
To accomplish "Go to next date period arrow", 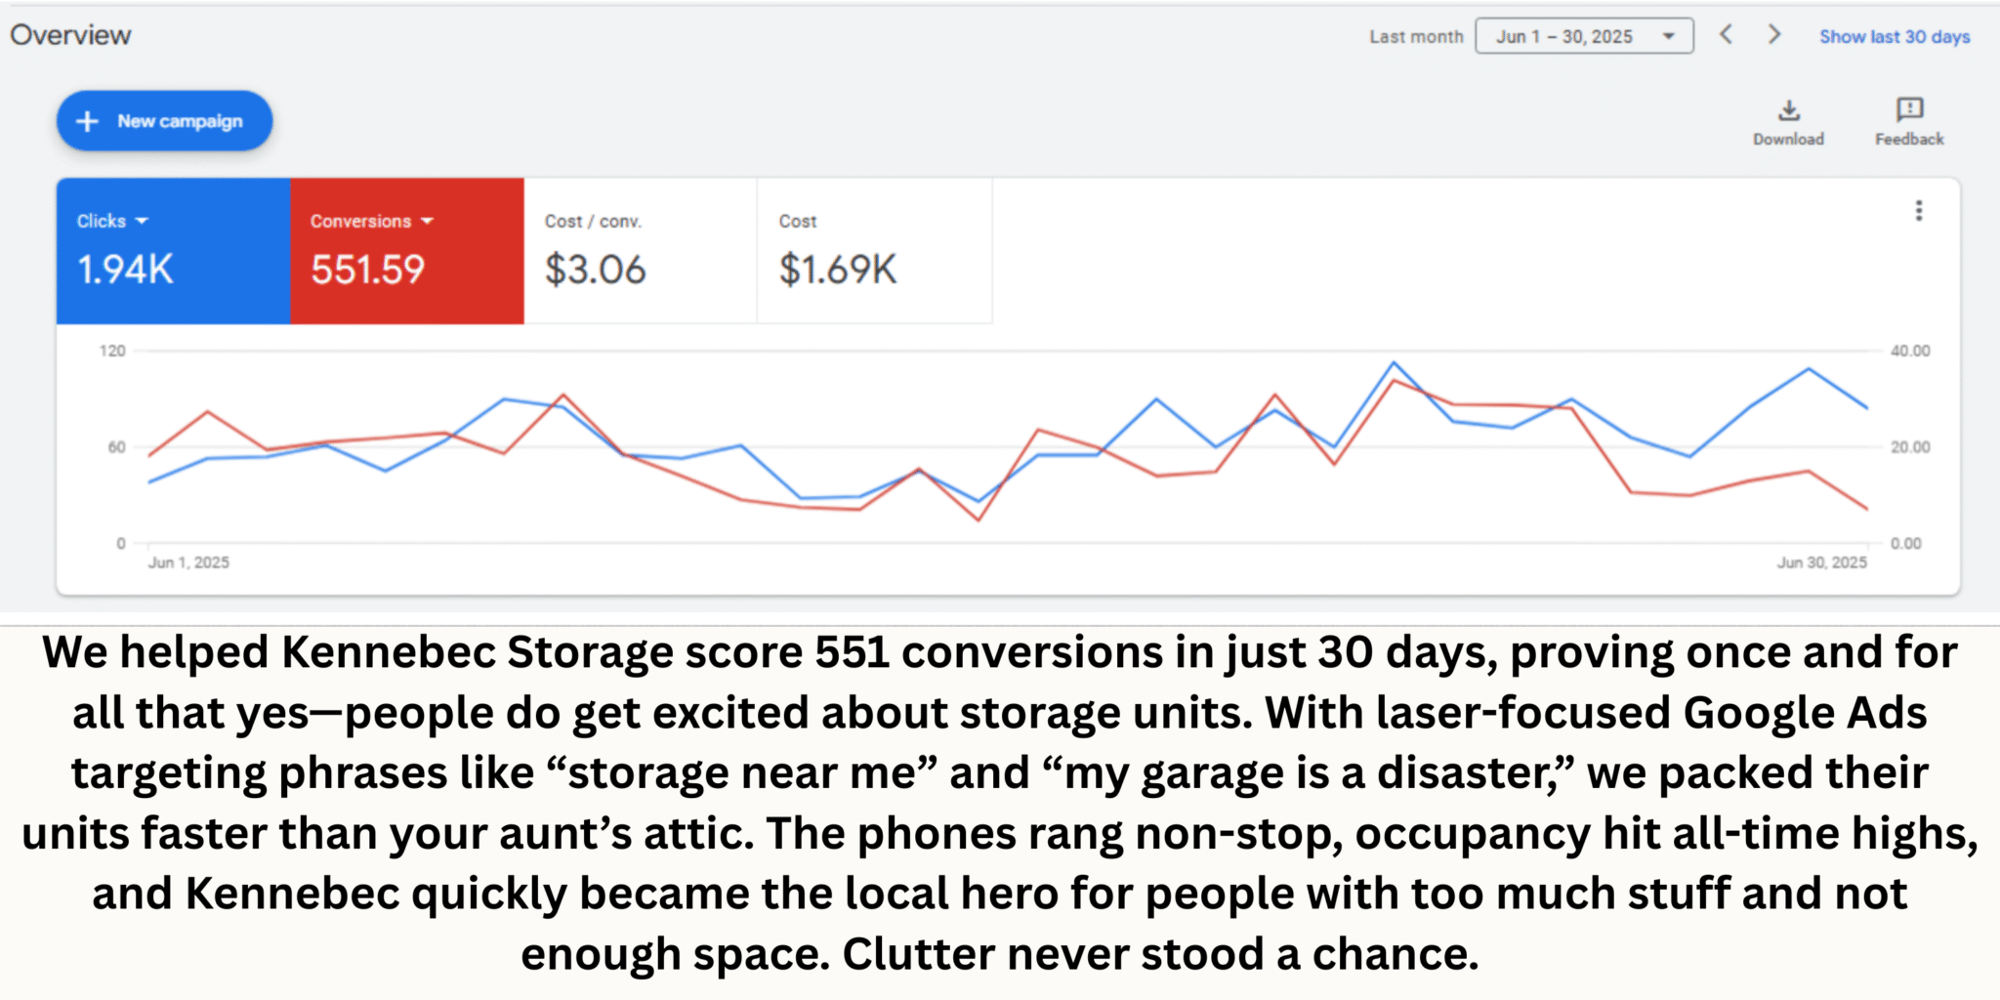I will [x=1774, y=35].
